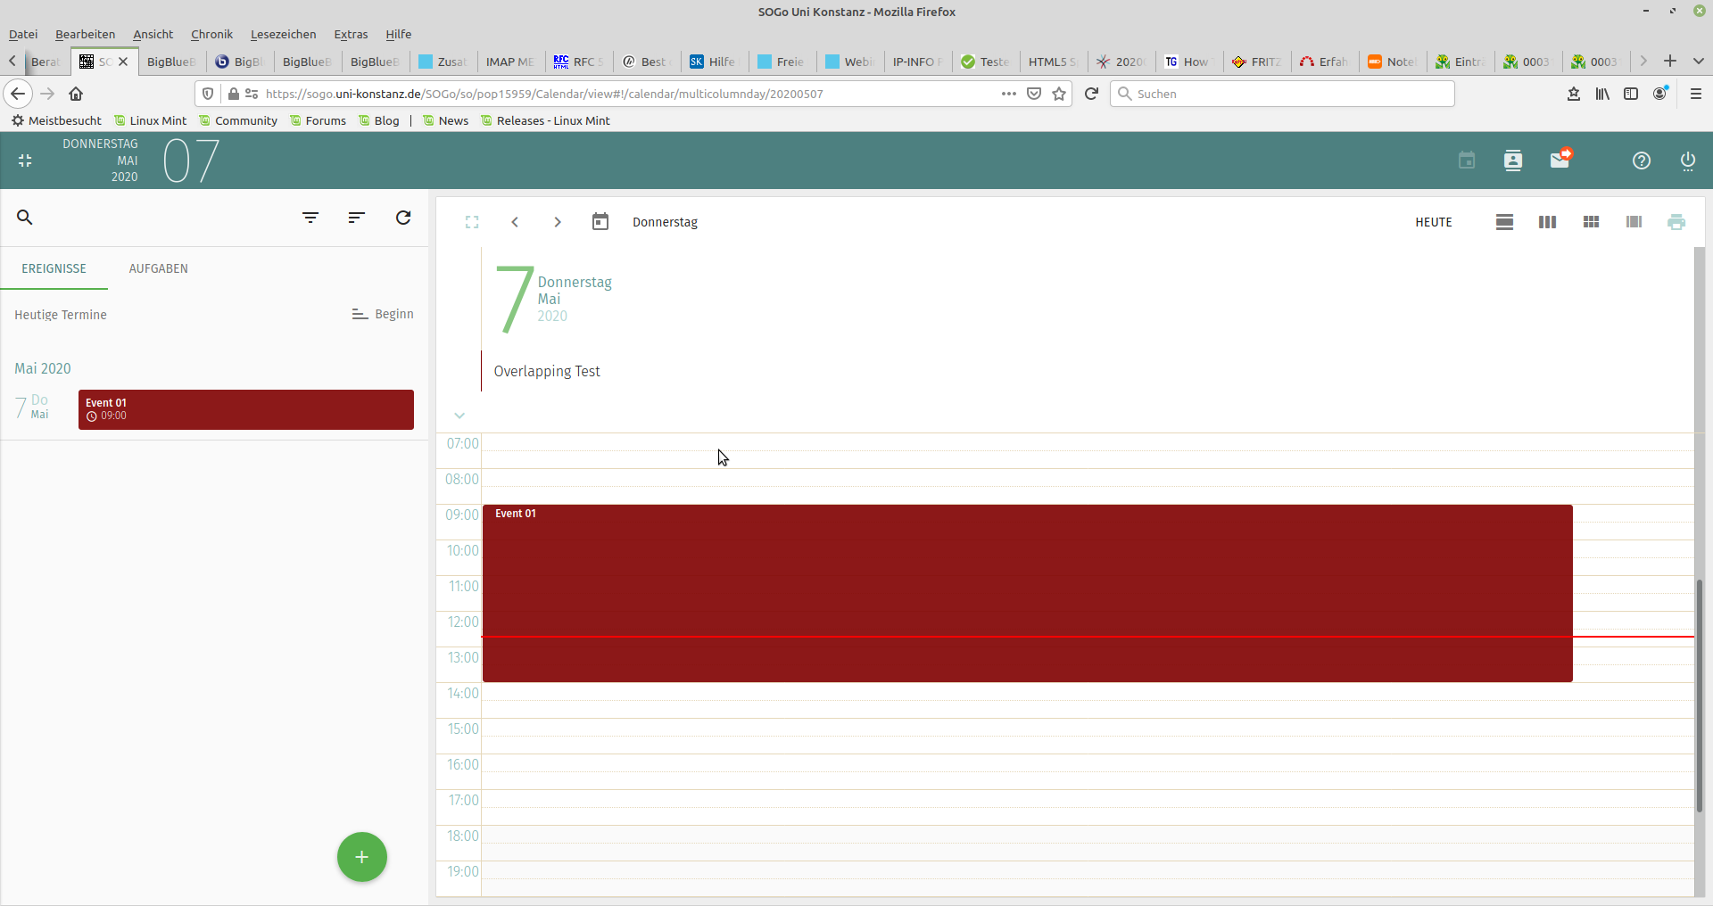
Task: Refresh the event list
Action: coord(403,218)
